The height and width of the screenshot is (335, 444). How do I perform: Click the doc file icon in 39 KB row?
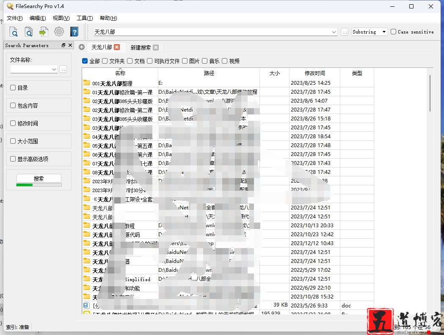86,305
